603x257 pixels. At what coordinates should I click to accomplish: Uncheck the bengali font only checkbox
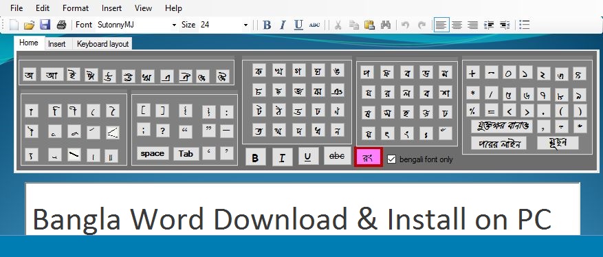(x=391, y=159)
